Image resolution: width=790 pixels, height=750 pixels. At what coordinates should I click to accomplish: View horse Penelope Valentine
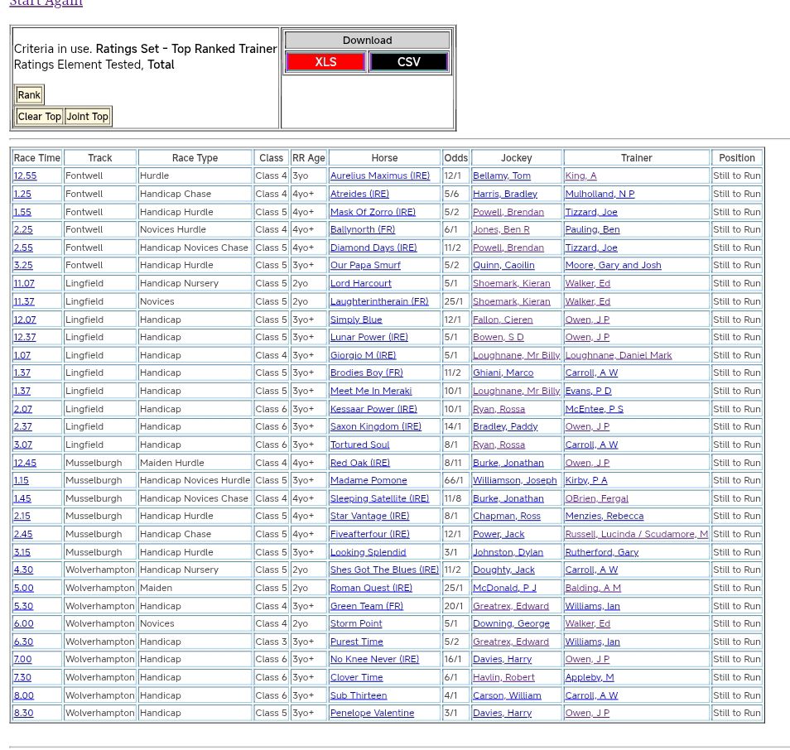click(x=372, y=713)
